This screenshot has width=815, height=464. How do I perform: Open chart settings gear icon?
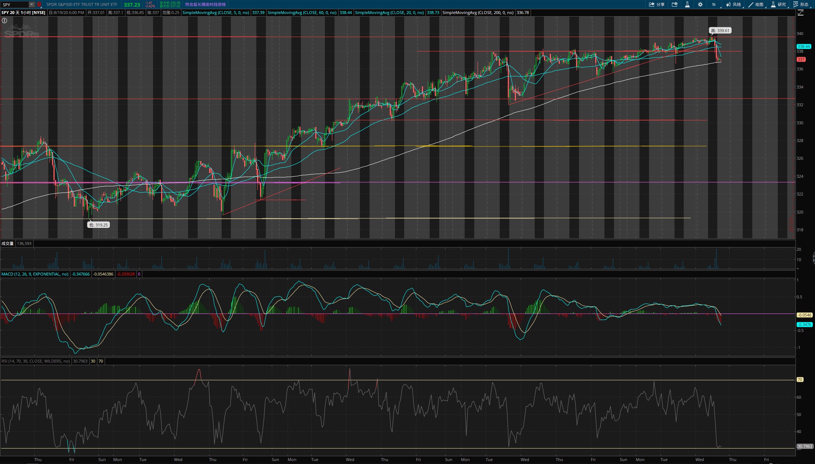pos(700,4)
